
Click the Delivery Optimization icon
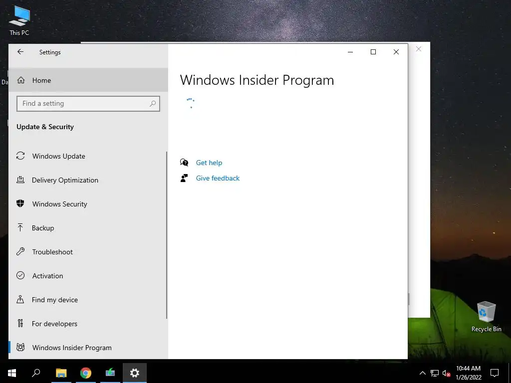pos(20,180)
